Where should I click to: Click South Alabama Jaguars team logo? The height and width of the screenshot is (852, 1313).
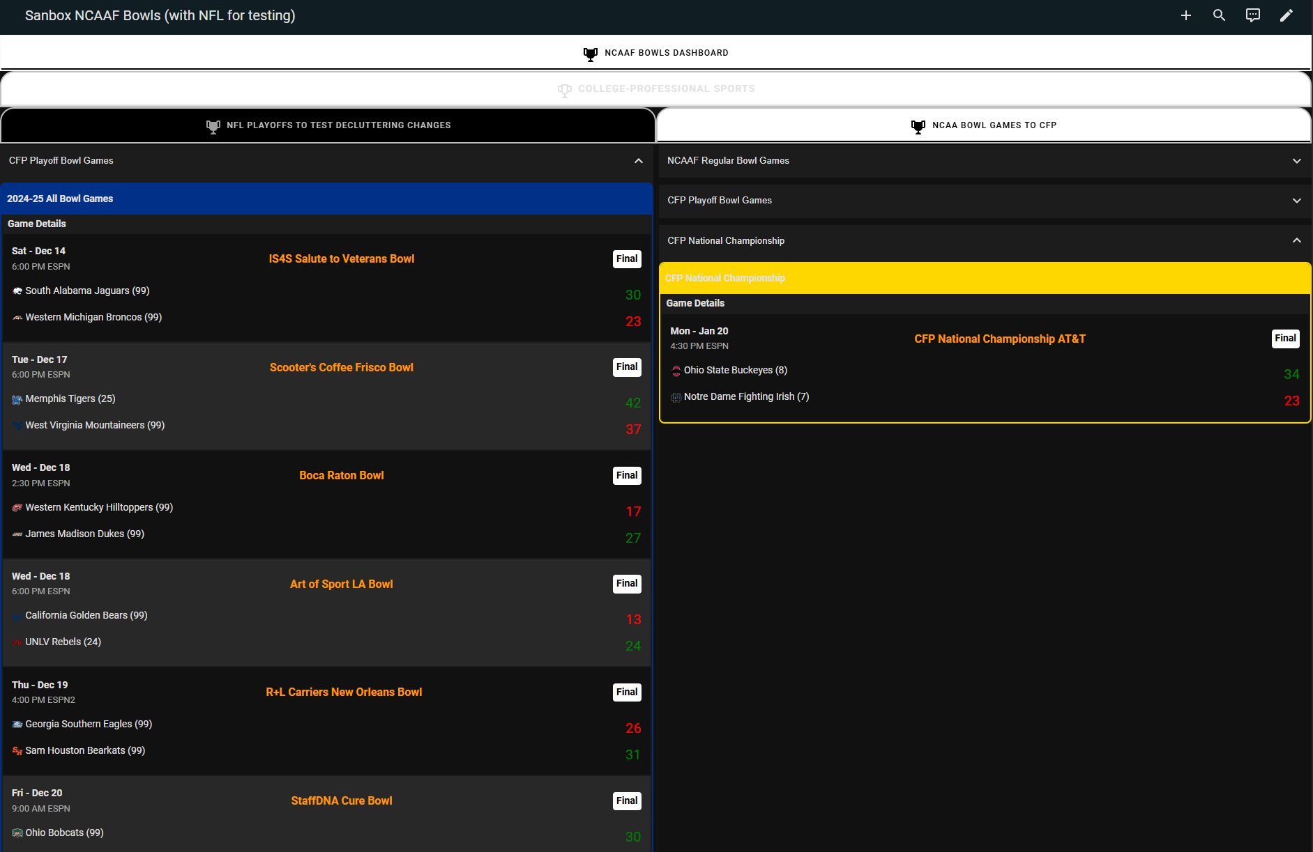(x=17, y=291)
